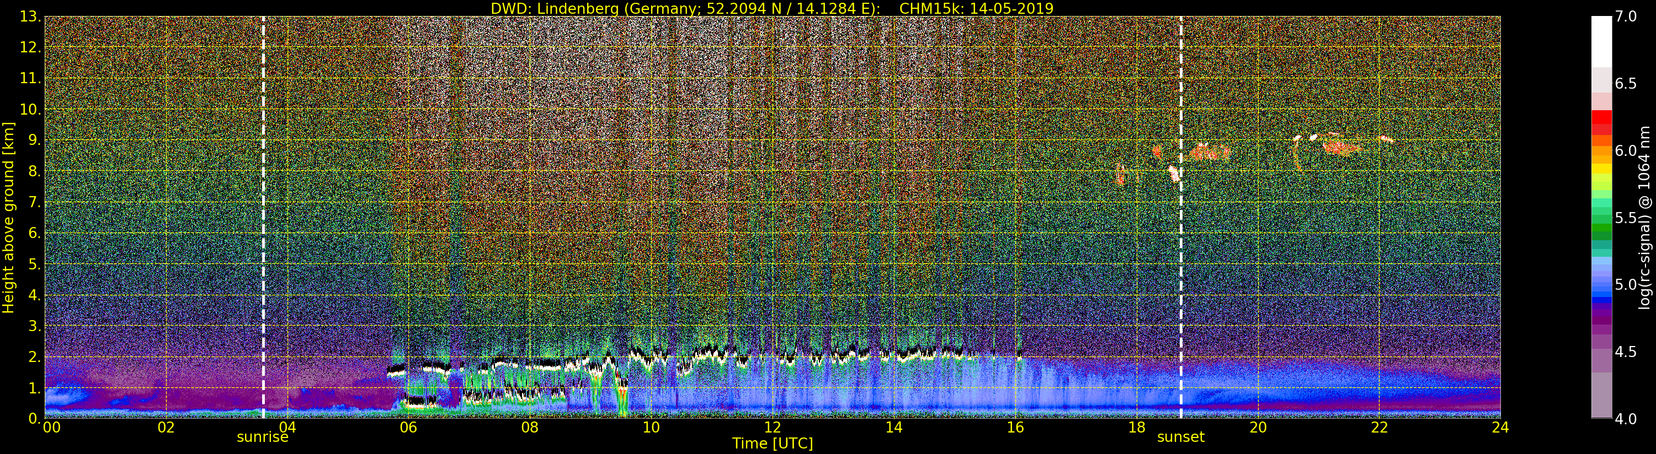
Task: Click colorbar tick label "6.5"
Action: (1626, 84)
